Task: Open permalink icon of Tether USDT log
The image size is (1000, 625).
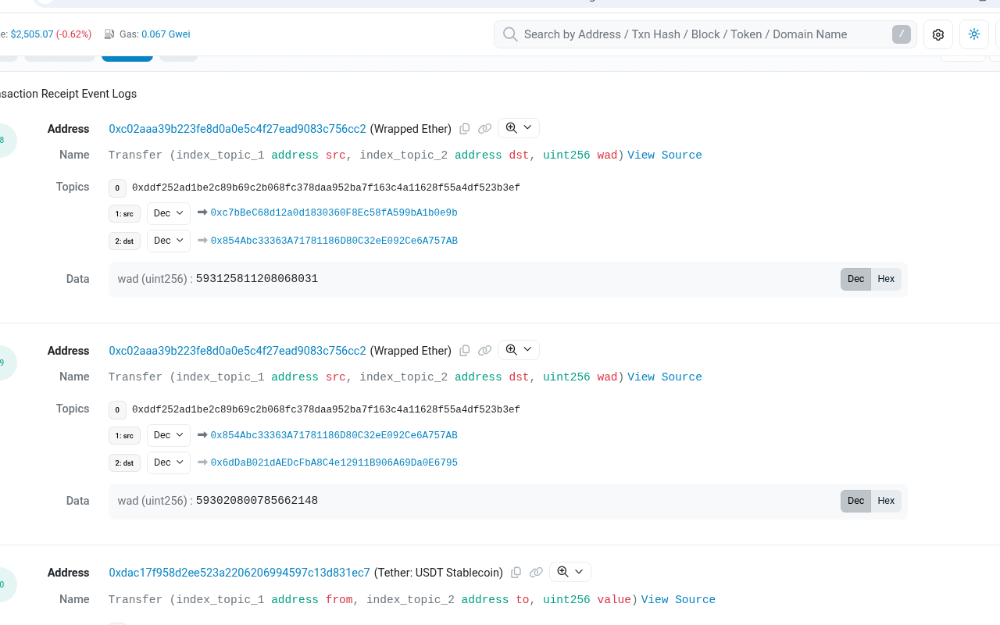Action: (x=536, y=573)
